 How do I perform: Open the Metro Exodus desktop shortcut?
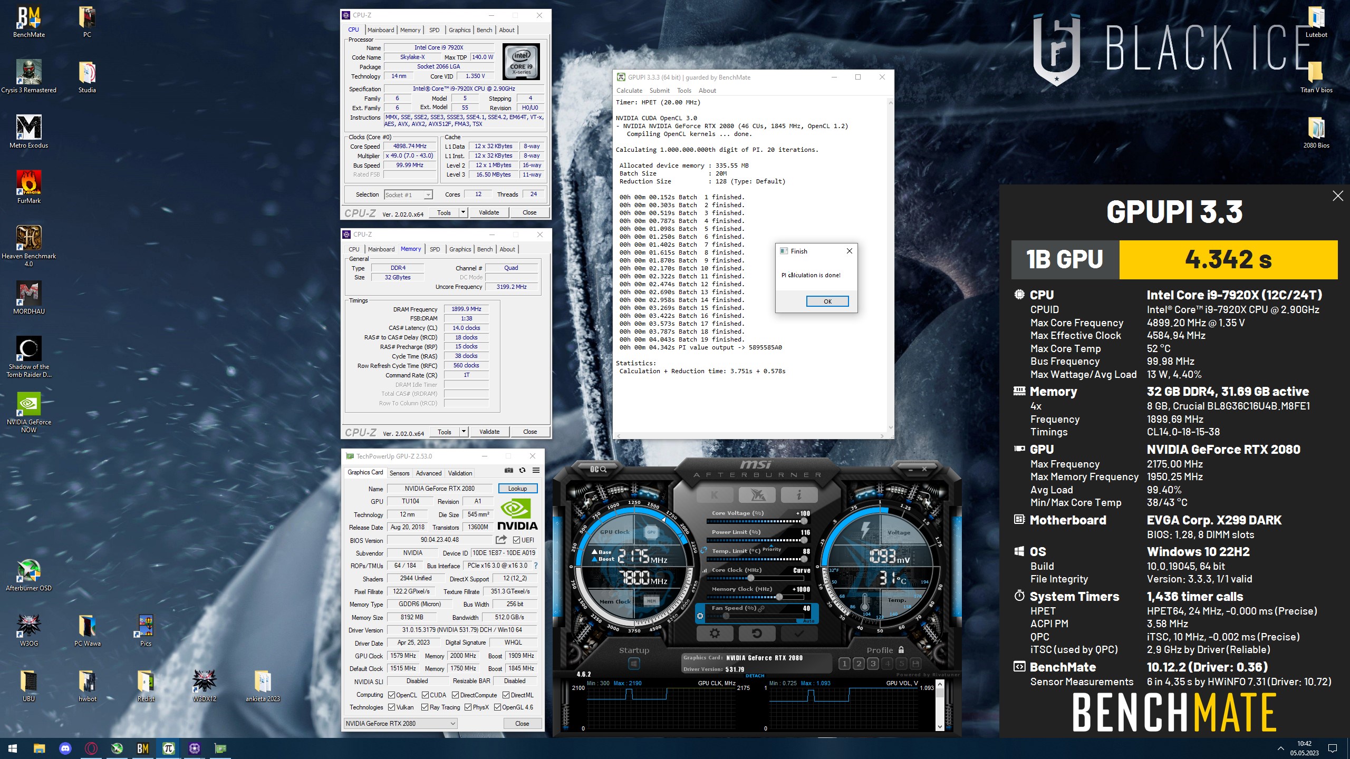click(29, 132)
